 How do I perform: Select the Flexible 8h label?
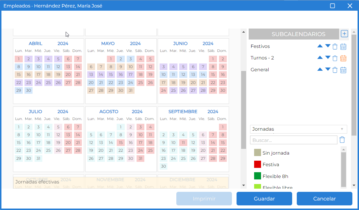(x=275, y=176)
